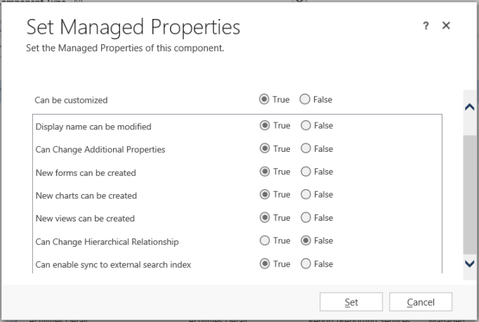479x322 pixels.
Task: Set 'Display name can be modified' to False
Action: [x=306, y=126]
